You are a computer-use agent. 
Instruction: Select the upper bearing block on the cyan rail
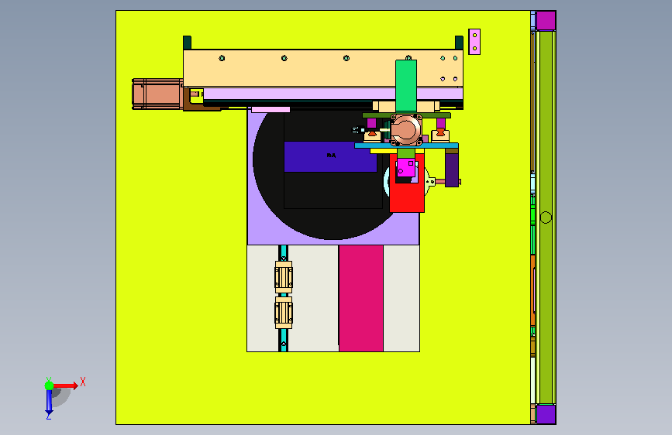pos(284,277)
